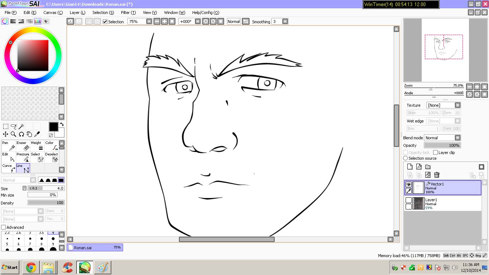Delete the selected layer with trash icon
Viewport: 489px width, 275px height.
coord(437,175)
